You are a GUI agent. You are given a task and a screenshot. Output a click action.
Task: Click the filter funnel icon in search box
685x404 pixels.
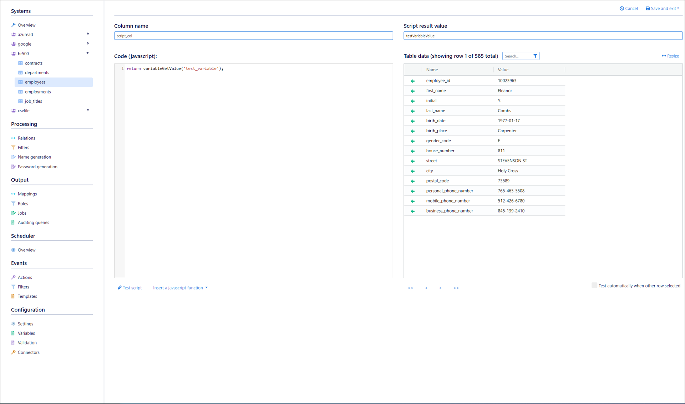tap(535, 56)
